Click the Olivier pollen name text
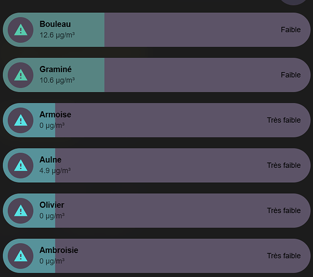The image size is (313, 277). (52, 205)
